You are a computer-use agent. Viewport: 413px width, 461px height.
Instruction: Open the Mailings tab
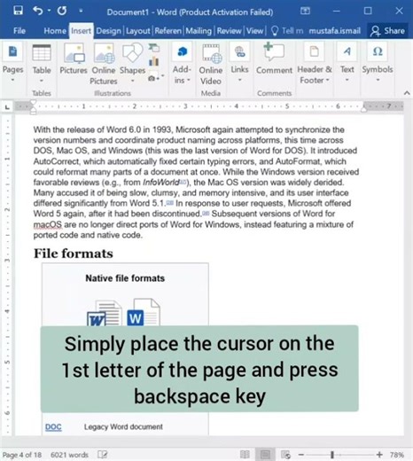(x=199, y=31)
